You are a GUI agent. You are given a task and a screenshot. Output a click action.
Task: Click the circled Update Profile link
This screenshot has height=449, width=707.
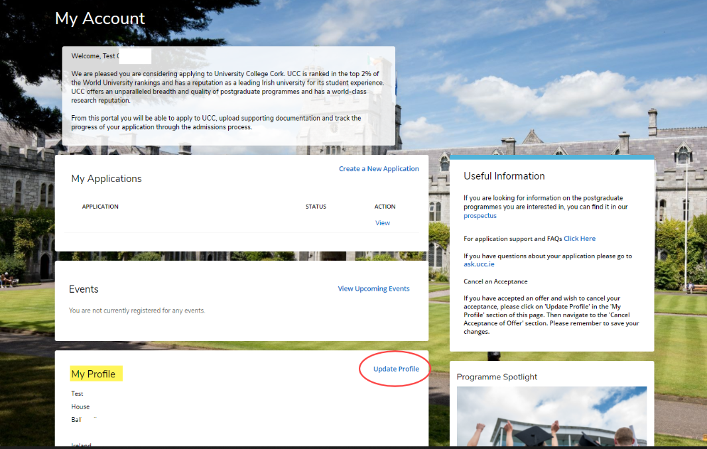point(396,369)
